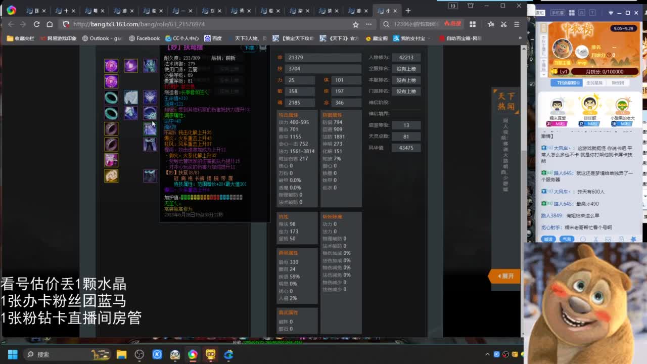Screen dimensions: 647x364
Task: Click the 气泡 button in chat
Action: tap(567, 239)
